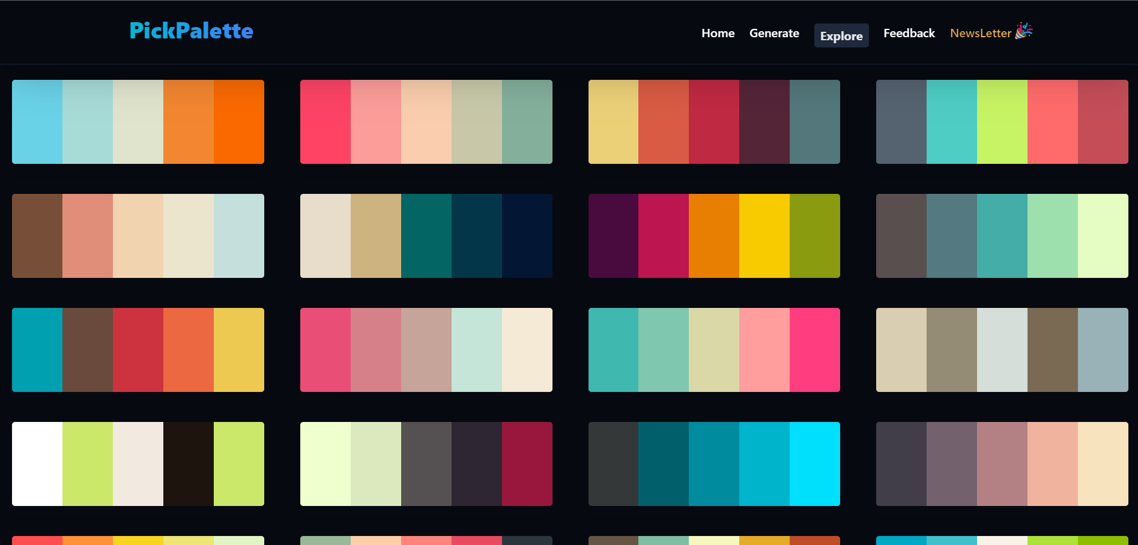Screen dimensions: 1138x545
Task: Pick the beige swatch in third-row fourth palette
Action: pos(901,350)
